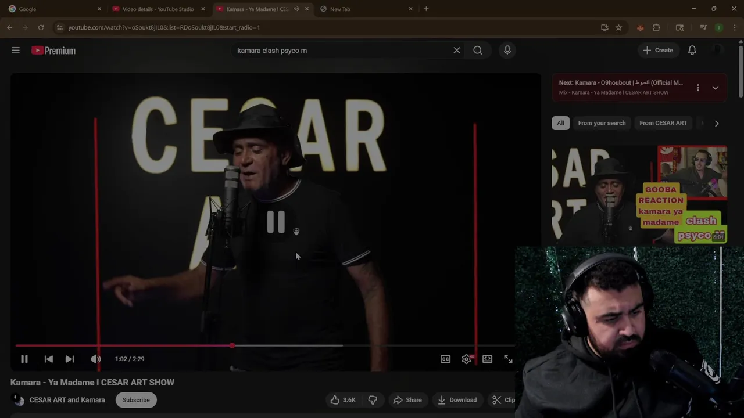Install the page as an app
Image resolution: width=744 pixels, height=418 pixels.
point(604,27)
